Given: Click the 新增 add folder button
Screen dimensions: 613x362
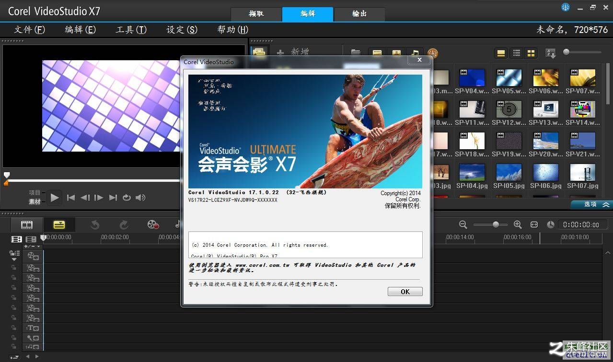Looking at the screenshot, I should point(293,52).
